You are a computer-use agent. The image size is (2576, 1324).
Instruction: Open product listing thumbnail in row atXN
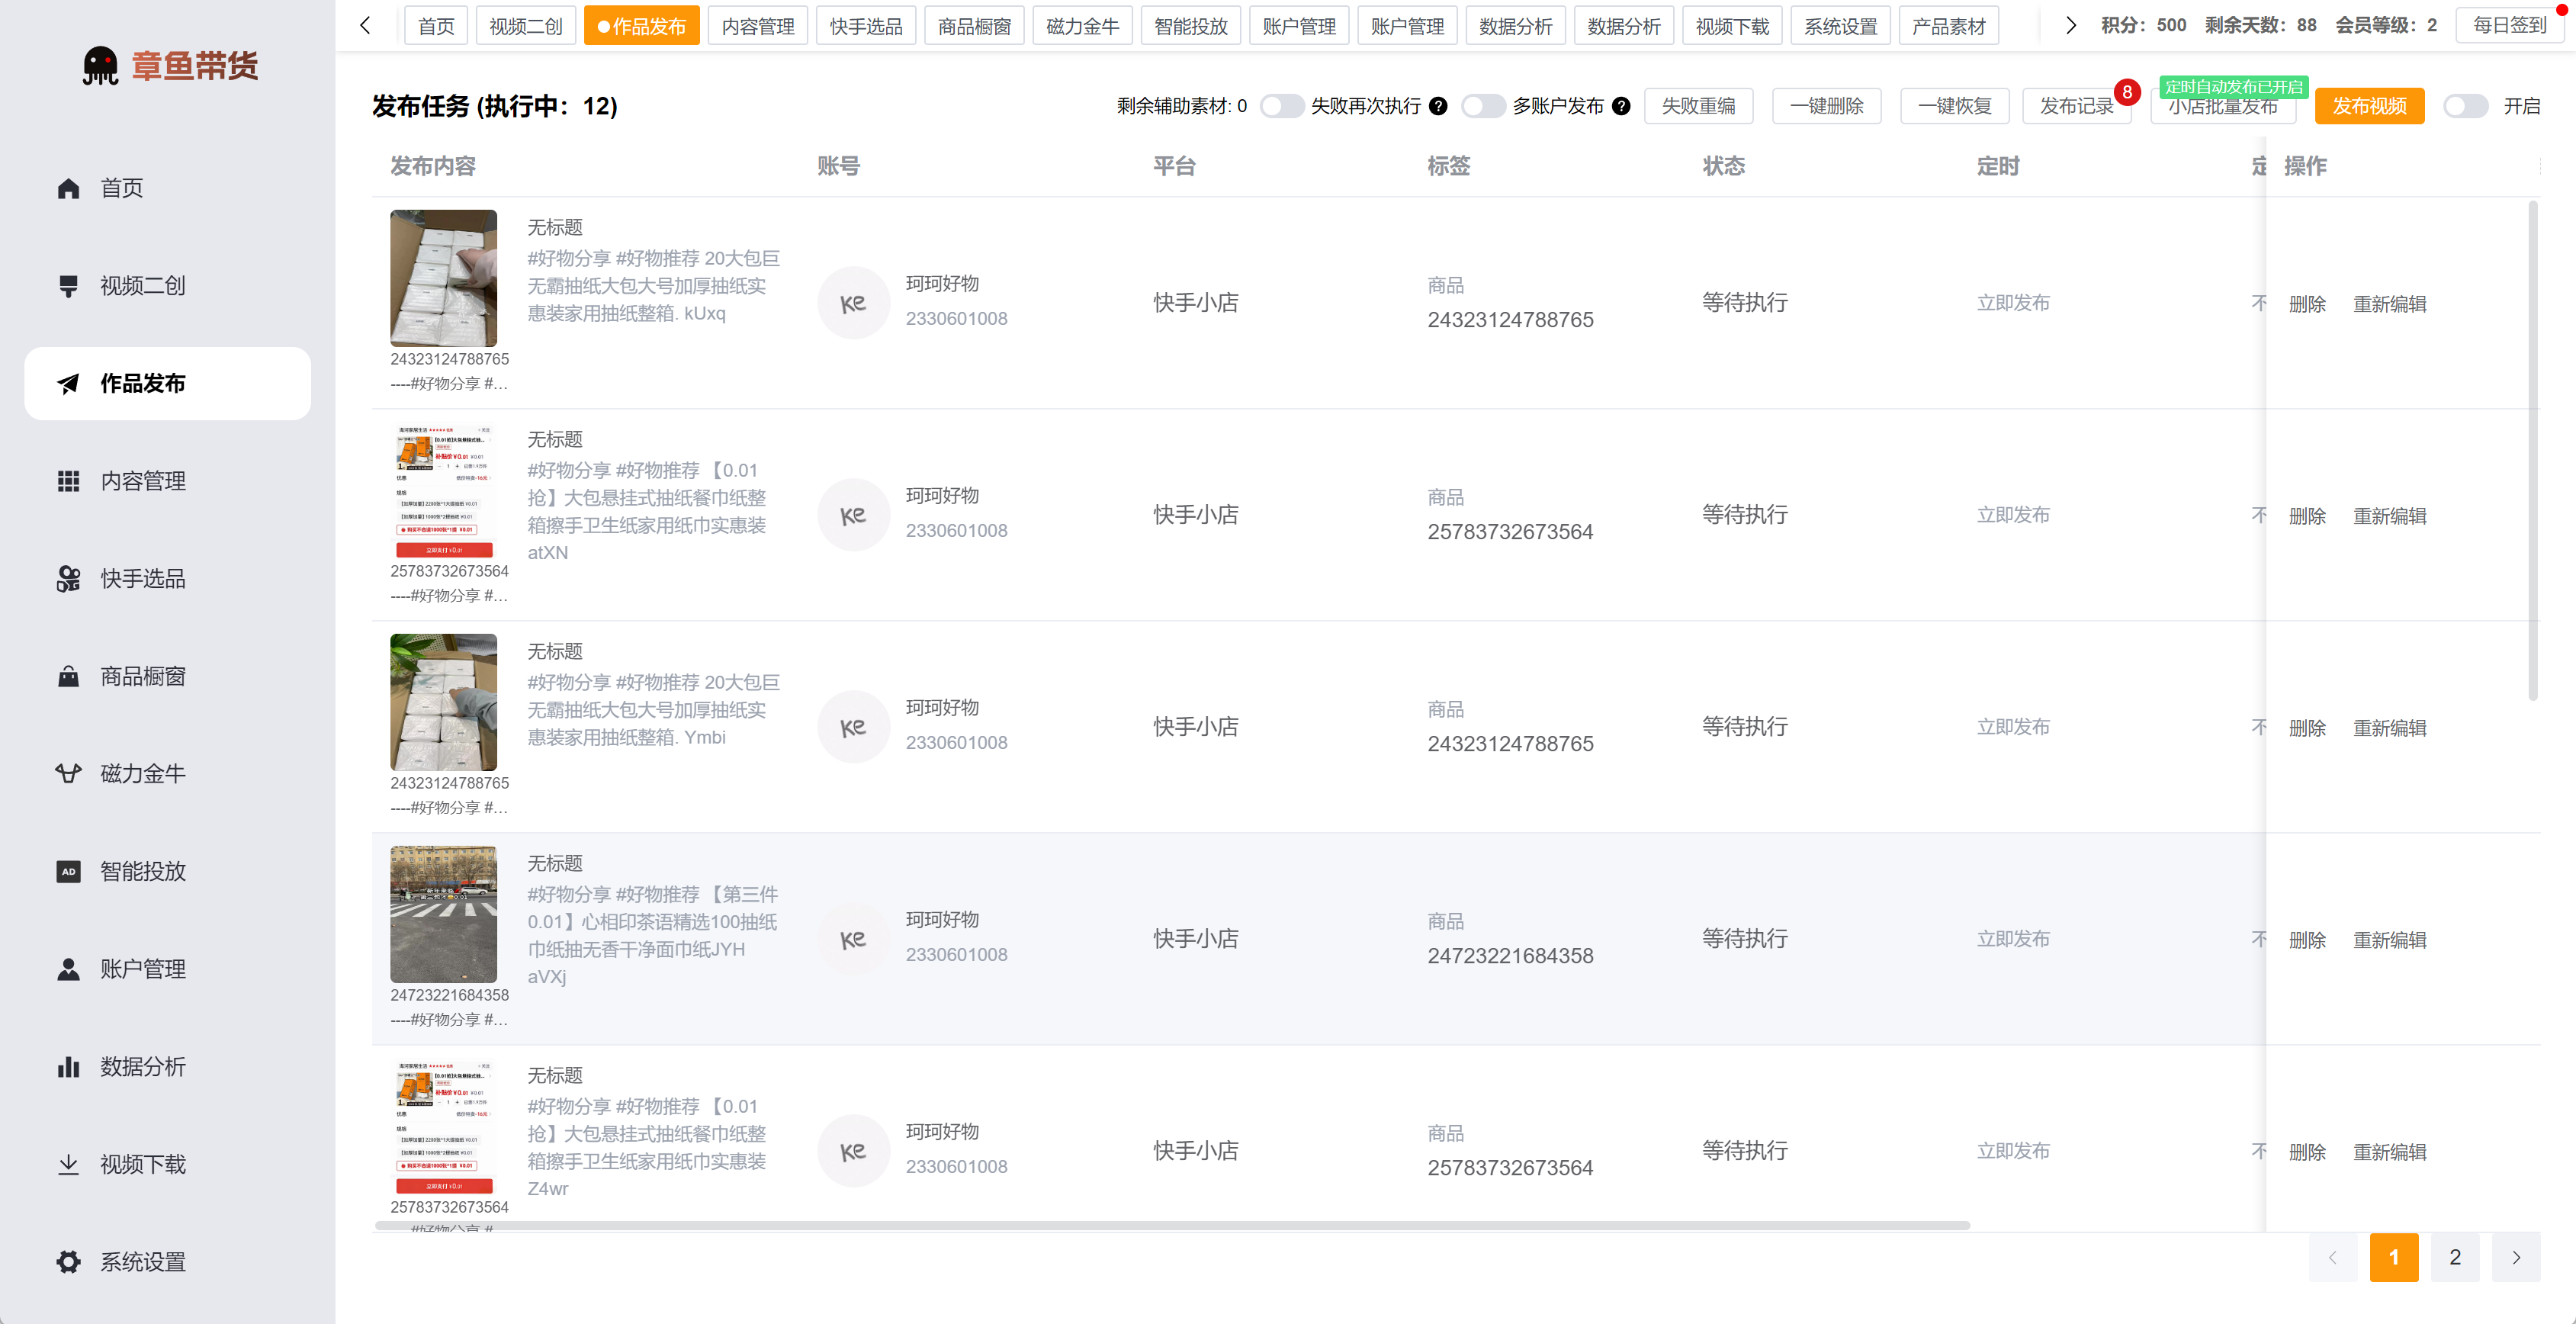[443, 490]
